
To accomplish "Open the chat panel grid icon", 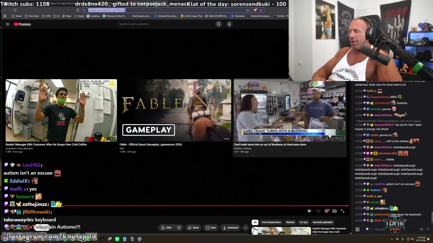I will (x=357, y=230).
